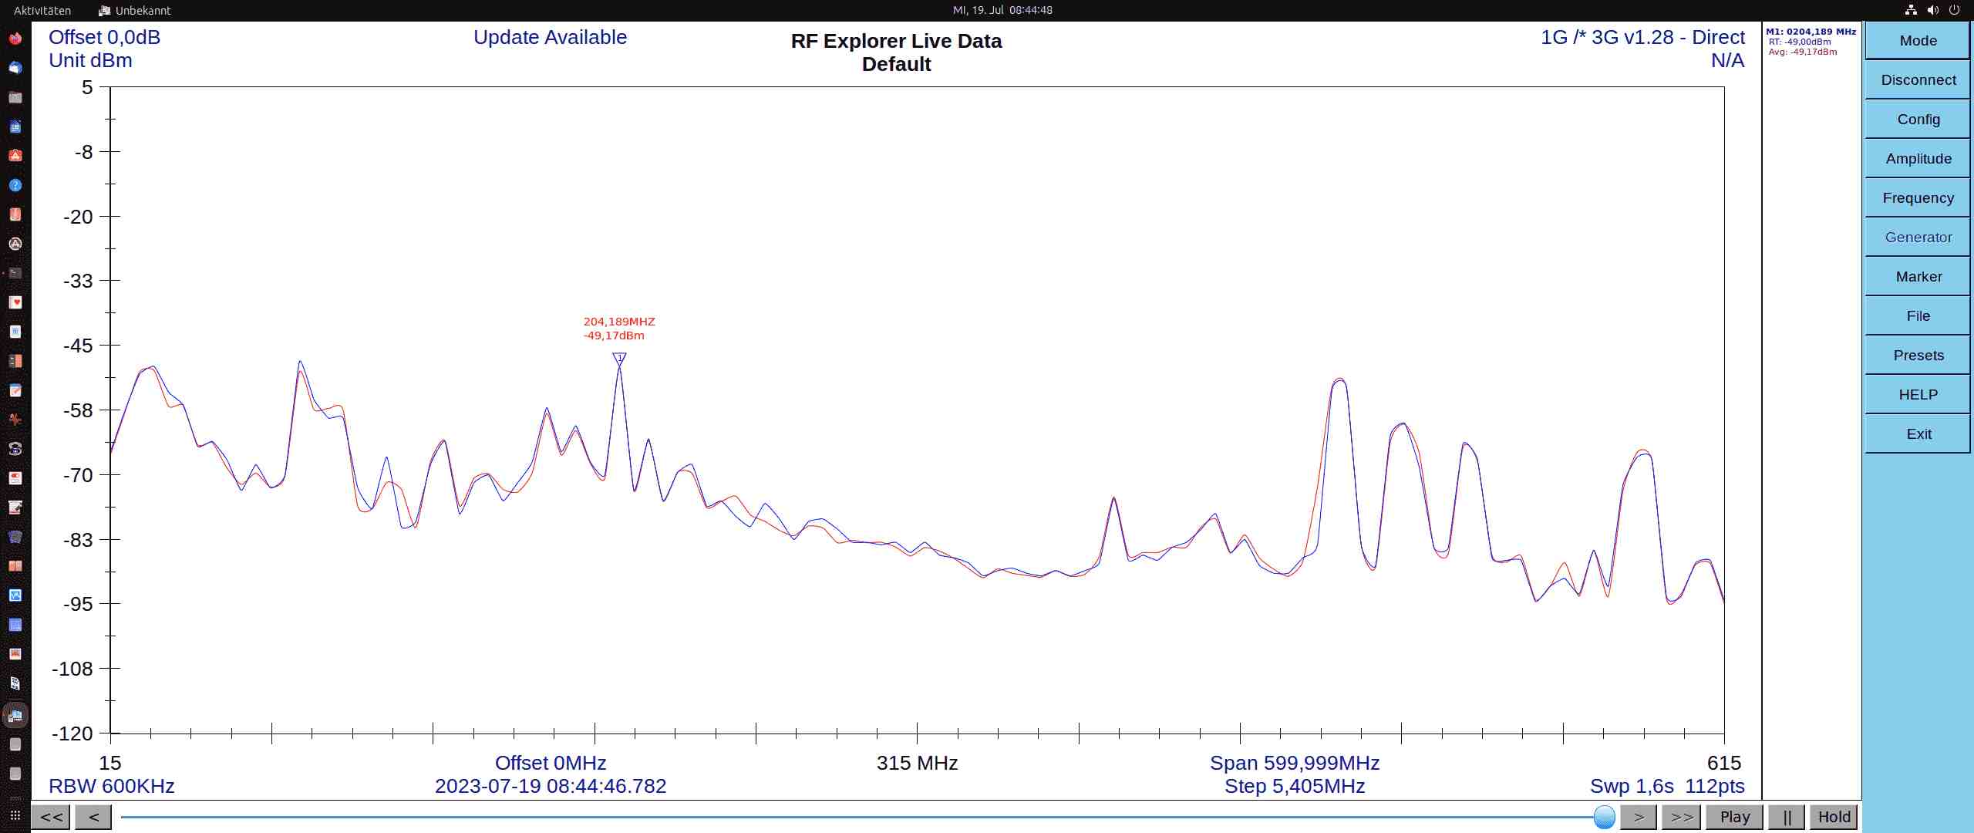1974x833 pixels.
Task: Click the pause playback button
Action: 1787,817
